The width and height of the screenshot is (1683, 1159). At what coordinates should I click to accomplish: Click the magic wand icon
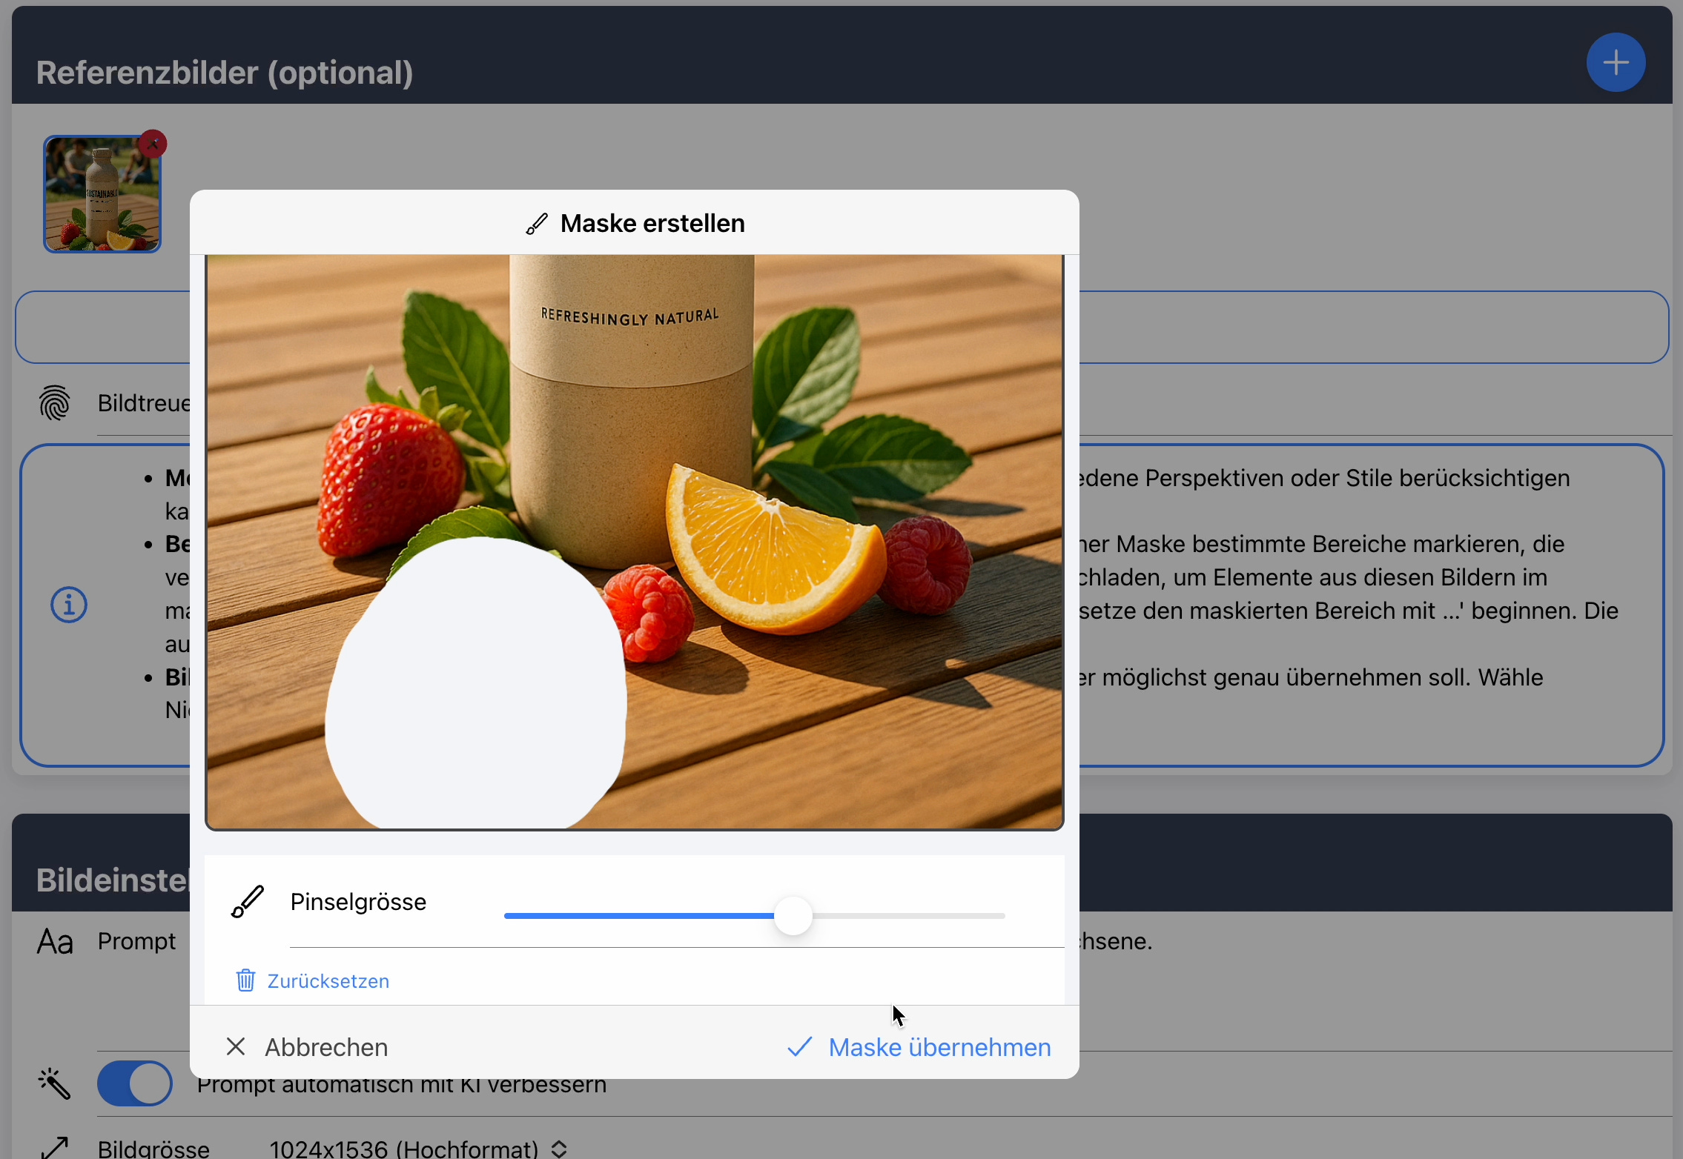pyautogui.click(x=55, y=1083)
